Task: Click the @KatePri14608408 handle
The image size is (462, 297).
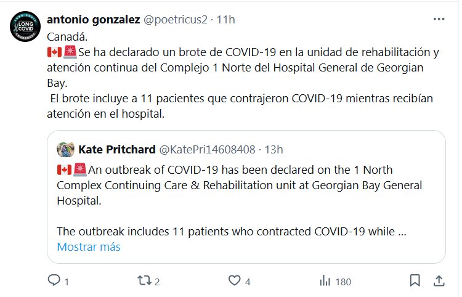Action: 207,149
